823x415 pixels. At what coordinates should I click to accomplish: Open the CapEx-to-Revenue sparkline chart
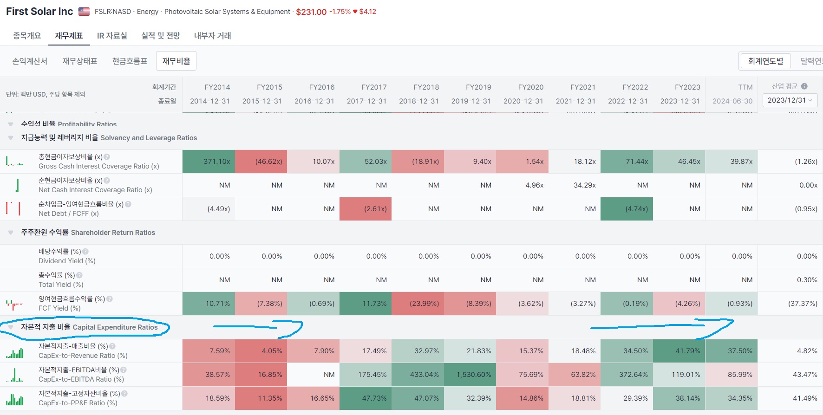tap(15, 353)
